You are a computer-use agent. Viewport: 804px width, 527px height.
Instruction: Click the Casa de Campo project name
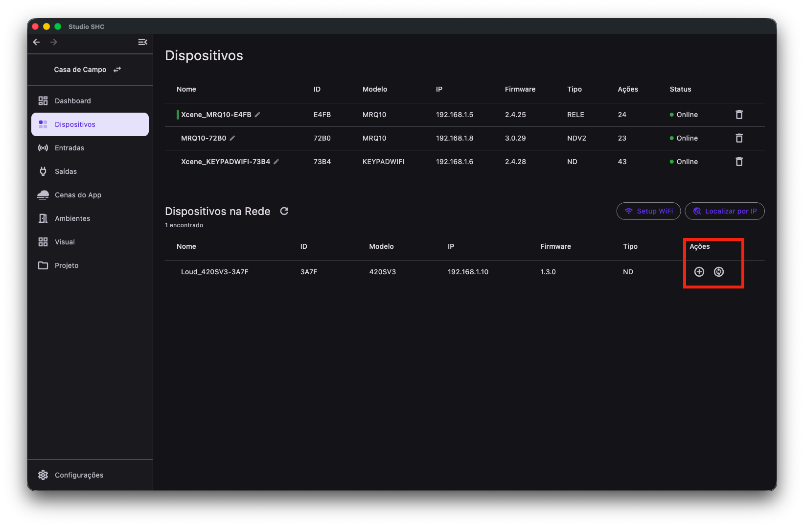coord(80,70)
